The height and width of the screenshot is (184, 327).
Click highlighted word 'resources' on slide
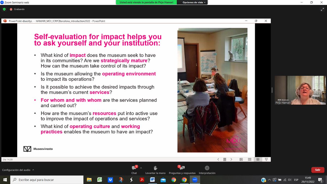point(104,113)
